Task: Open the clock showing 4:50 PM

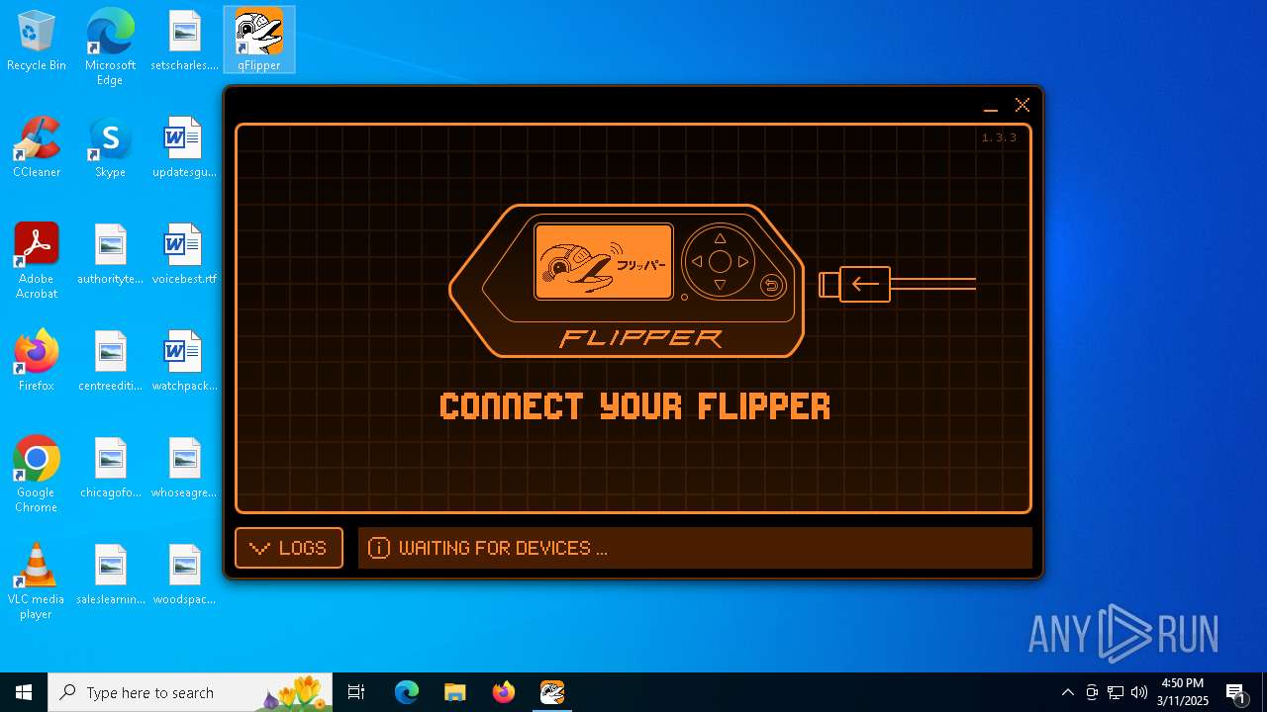Action: [x=1183, y=692]
